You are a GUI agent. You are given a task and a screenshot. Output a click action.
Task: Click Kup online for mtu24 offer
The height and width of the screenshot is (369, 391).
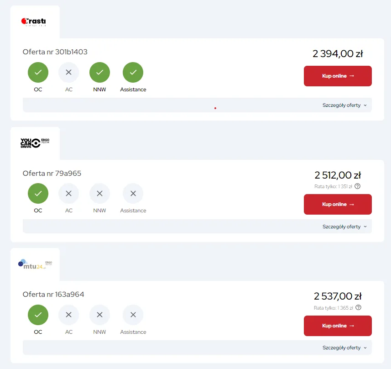coord(338,326)
